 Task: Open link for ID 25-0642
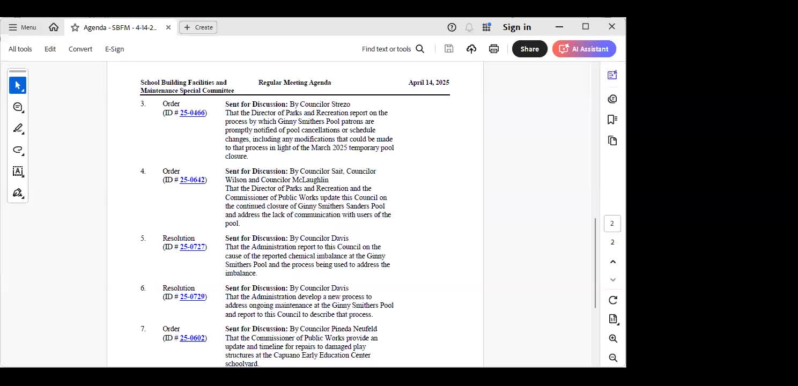pyautogui.click(x=192, y=180)
